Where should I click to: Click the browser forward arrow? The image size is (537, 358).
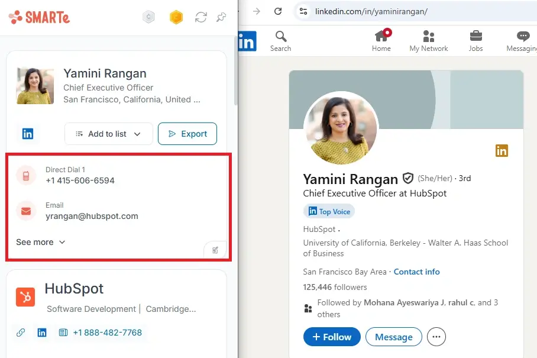click(257, 11)
